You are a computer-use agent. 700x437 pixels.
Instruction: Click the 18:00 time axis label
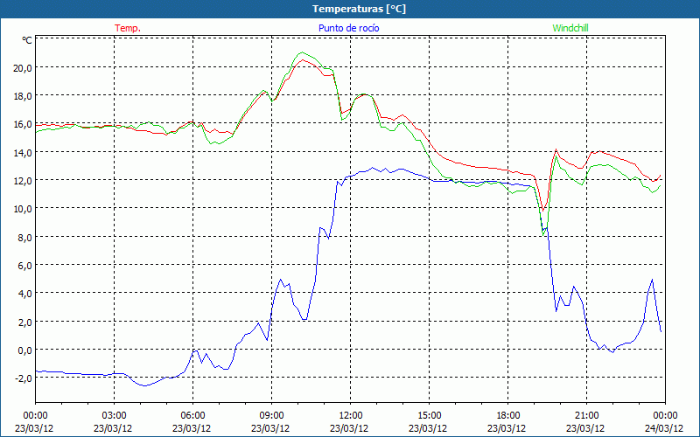507,416
